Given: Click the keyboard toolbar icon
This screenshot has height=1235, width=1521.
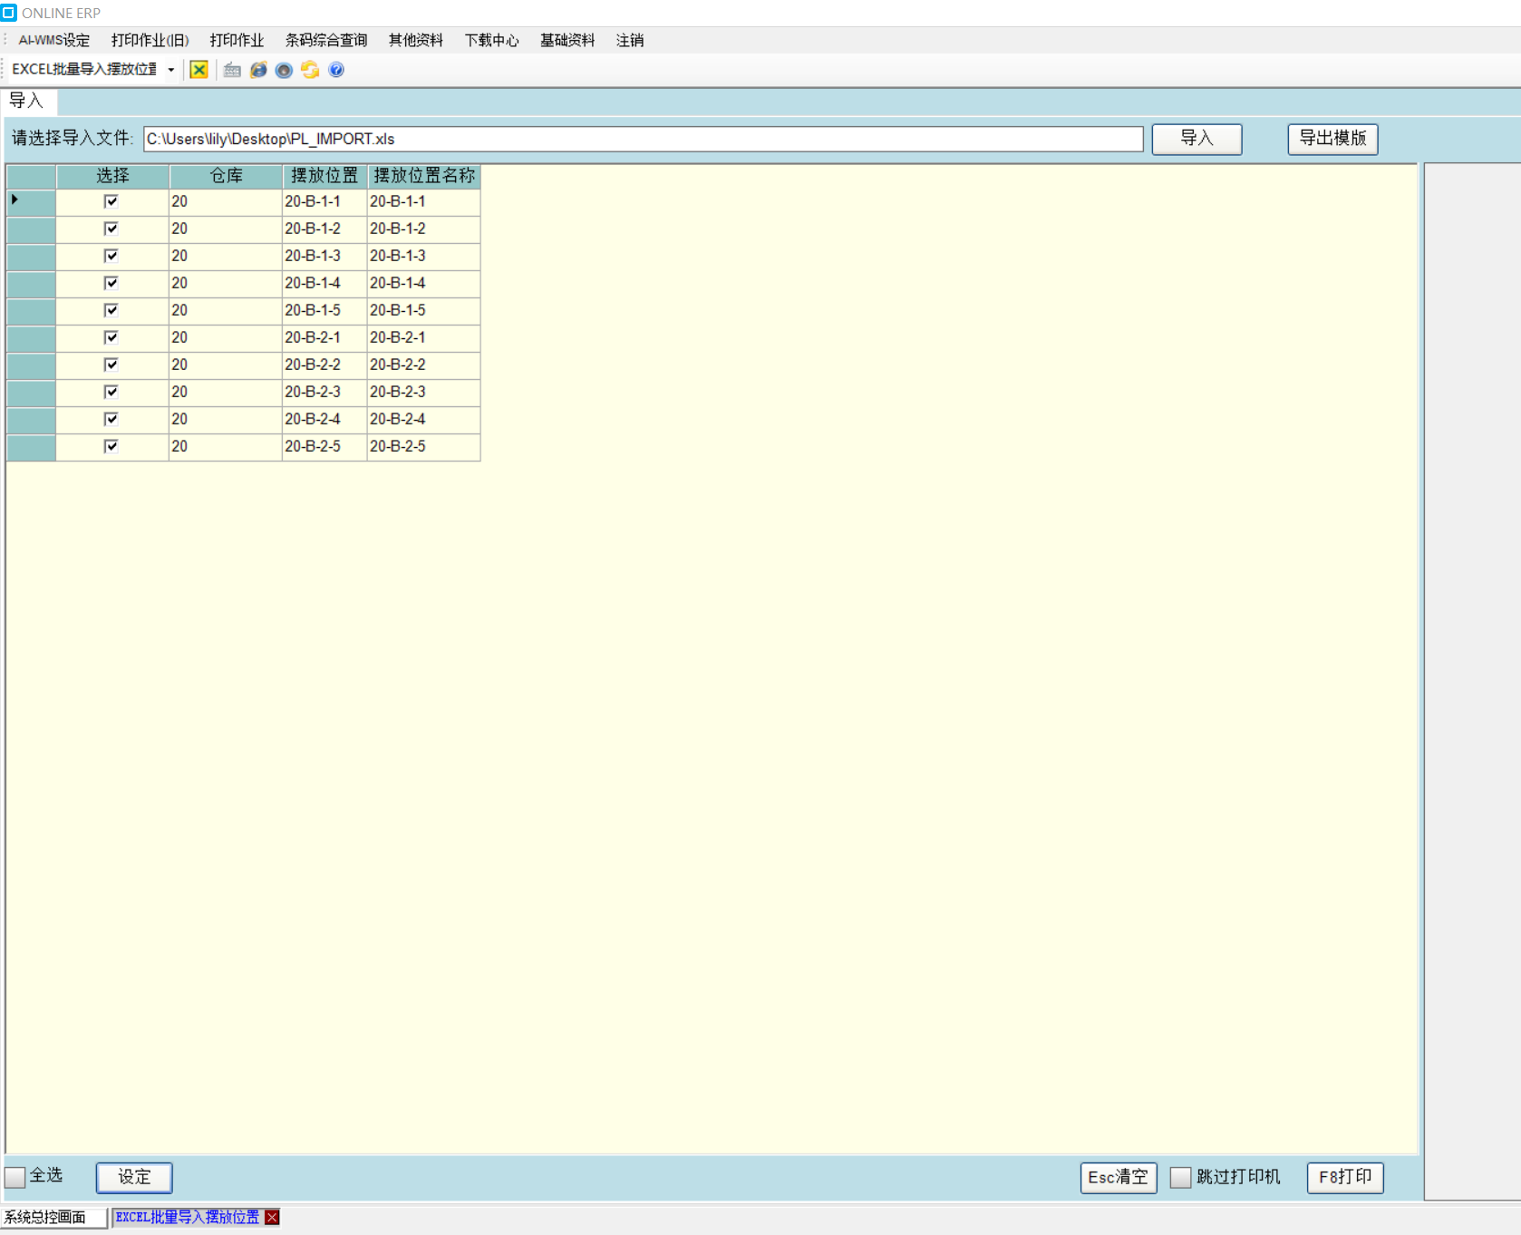Looking at the screenshot, I should [x=232, y=70].
